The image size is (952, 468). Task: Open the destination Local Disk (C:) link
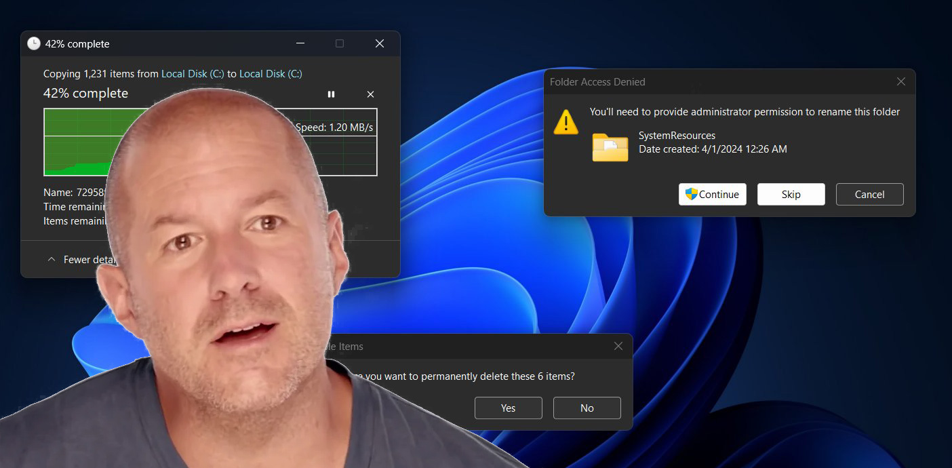click(x=271, y=74)
